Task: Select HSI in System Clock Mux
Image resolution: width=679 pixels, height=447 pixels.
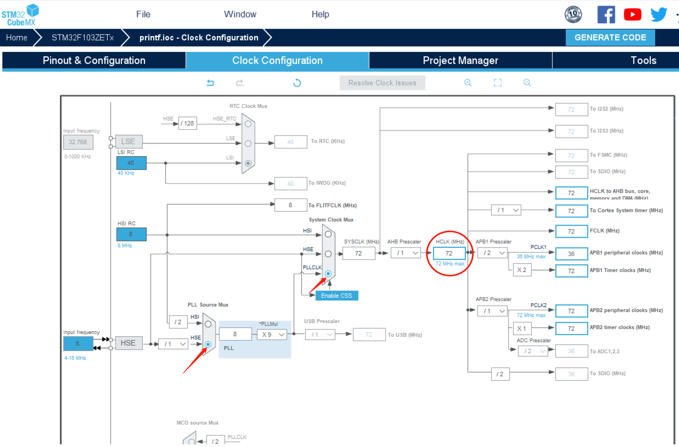Action: [328, 234]
